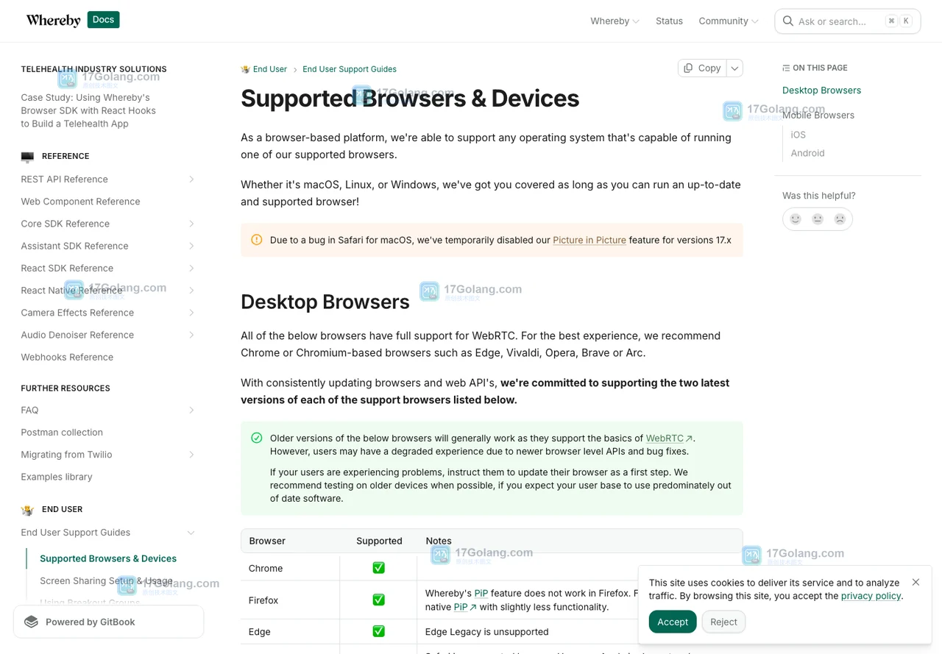Open the privacy policy link

tap(871, 596)
